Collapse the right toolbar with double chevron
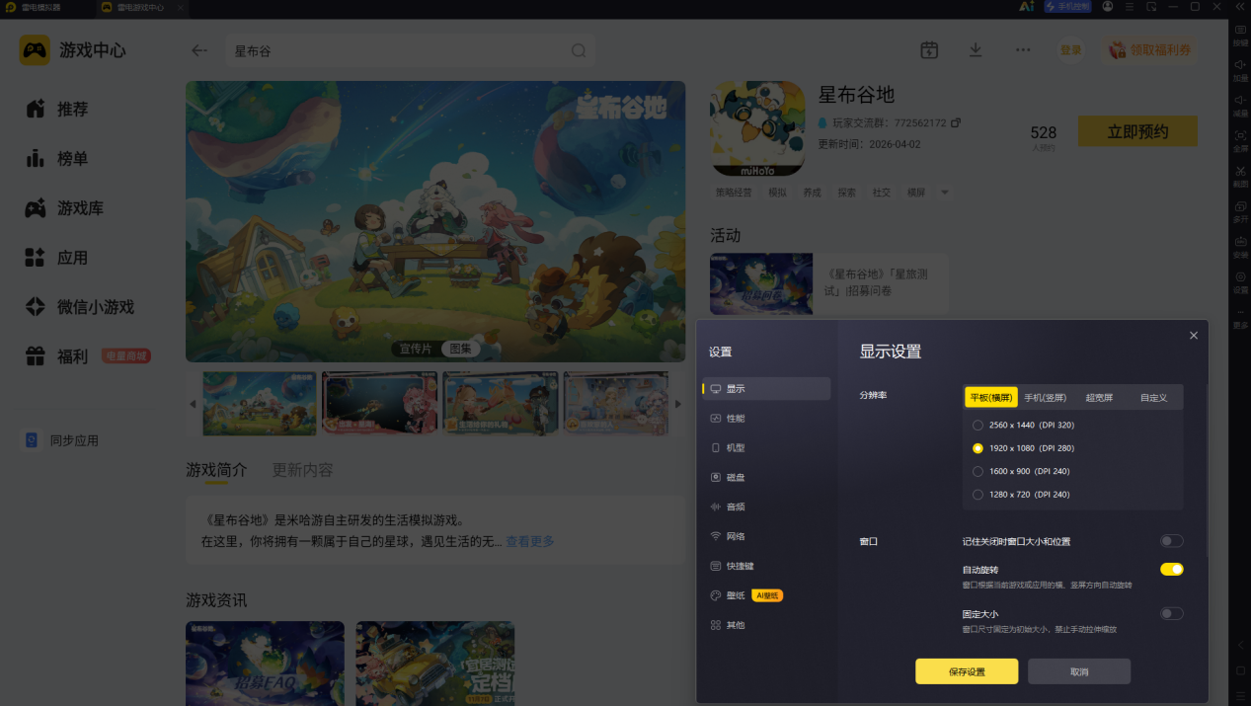1251x706 pixels. click(1240, 7)
